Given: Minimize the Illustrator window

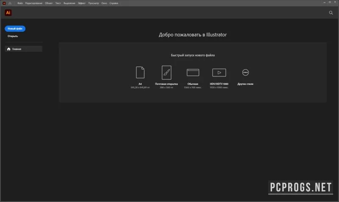Looking at the screenshot, I should coord(324,2).
